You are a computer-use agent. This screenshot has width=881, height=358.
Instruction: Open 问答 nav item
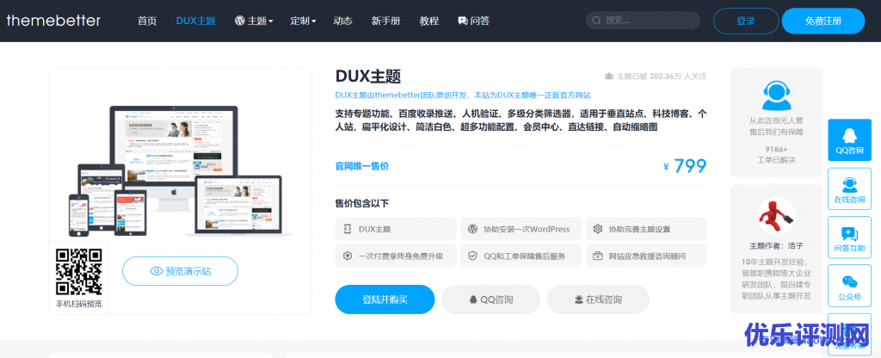point(474,21)
